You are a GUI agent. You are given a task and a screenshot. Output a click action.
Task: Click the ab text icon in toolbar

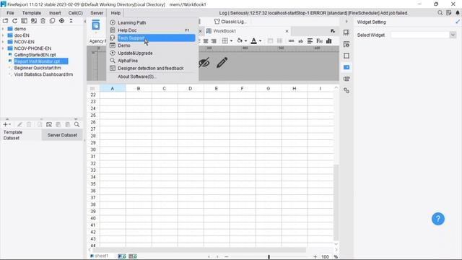300,41
